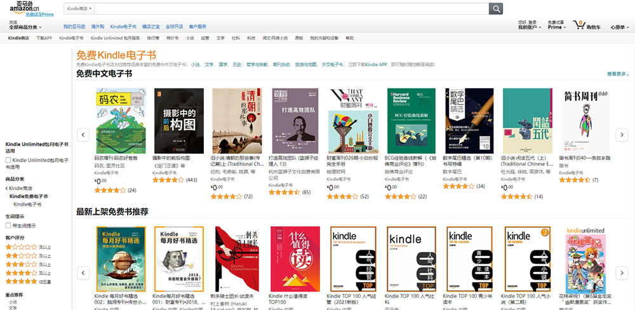The height and width of the screenshot is (310, 635).
Task: Filter by one star and above
Action: [x=21, y=247]
